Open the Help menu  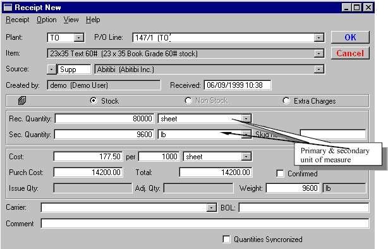tap(93, 20)
